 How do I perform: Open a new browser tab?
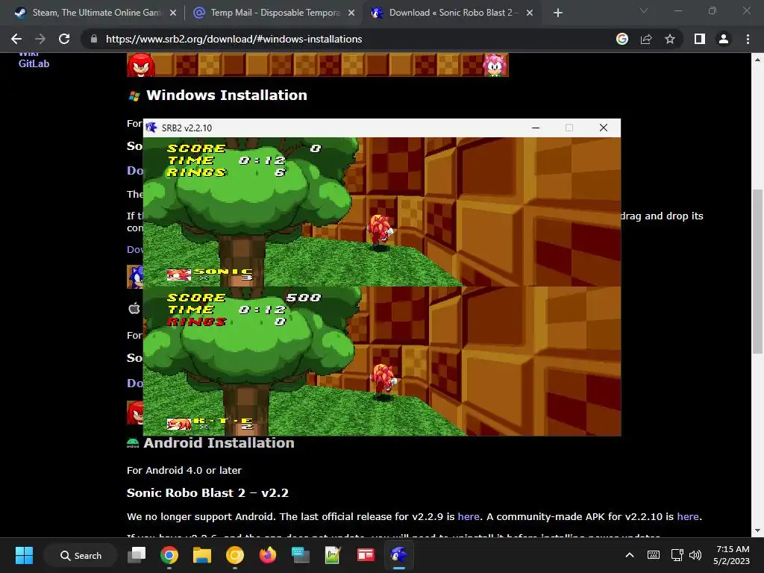[x=558, y=13]
